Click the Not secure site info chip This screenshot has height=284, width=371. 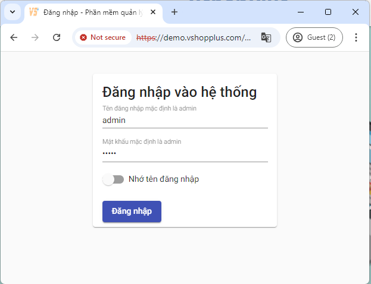coord(104,37)
